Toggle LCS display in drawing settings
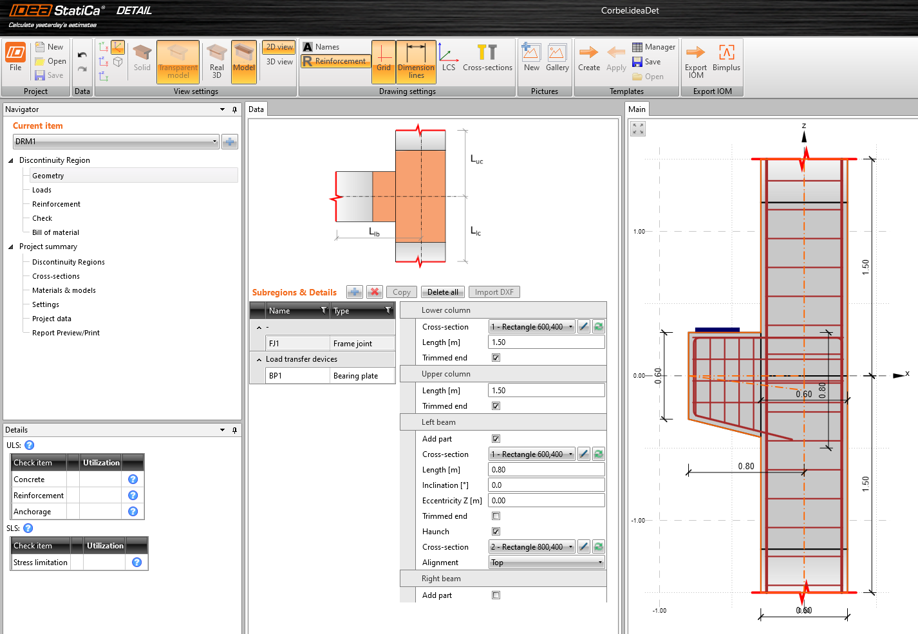This screenshot has height=634, width=918. (x=449, y=58)
